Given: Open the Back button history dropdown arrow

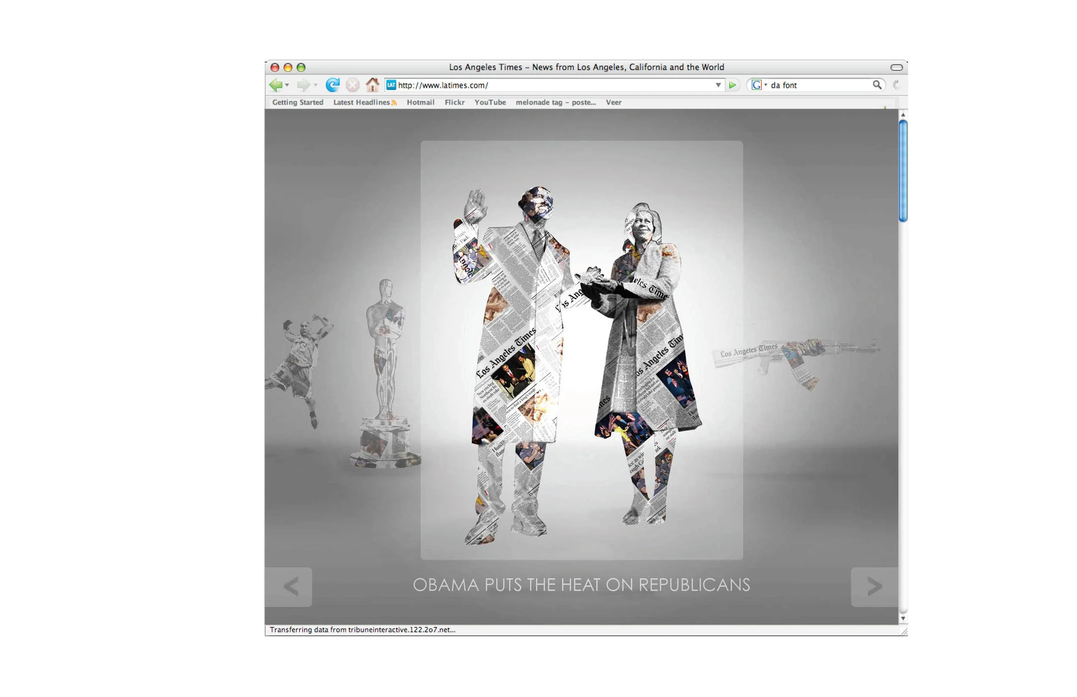Looking at the screenshot, I should point(287,86).
